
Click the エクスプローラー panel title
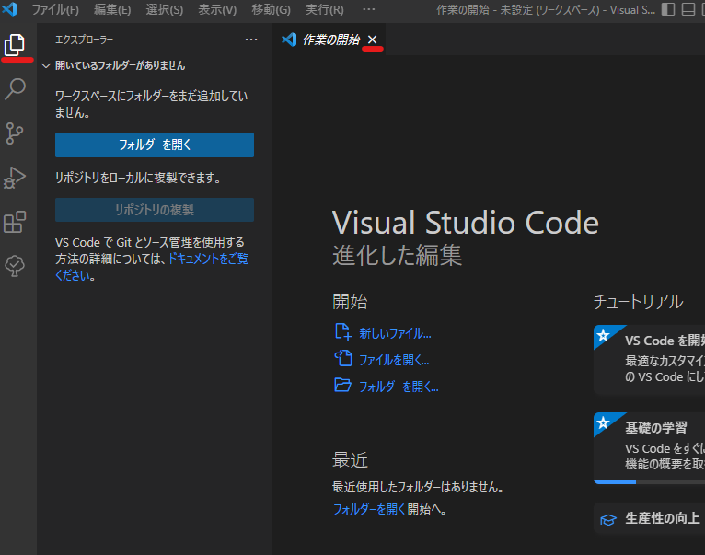tap(84, 40)
